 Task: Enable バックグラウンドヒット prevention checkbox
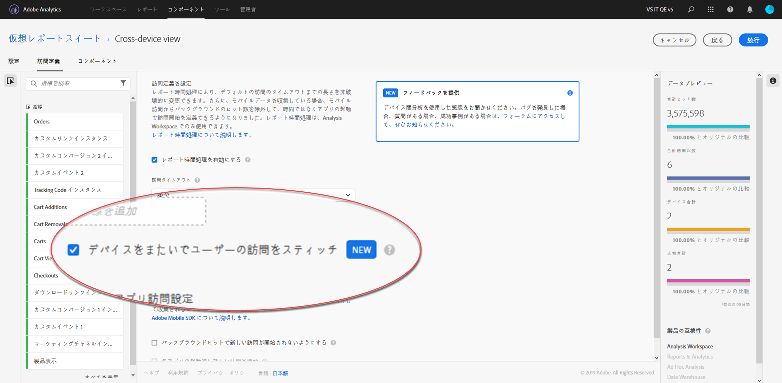(x=154, y=342)
